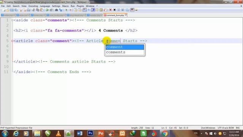The height and width of the screenshot is (137, 243).
Task: Open the Windows Start button
Action: tap(5, 134)
